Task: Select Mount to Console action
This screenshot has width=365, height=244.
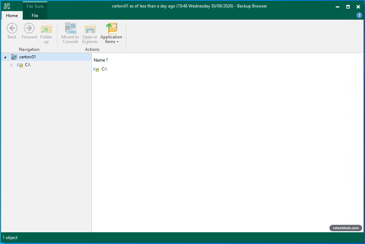Action: [70, 33]
